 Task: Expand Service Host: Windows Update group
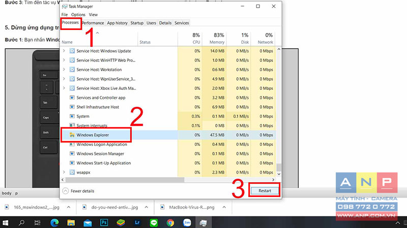click(64, 51)
